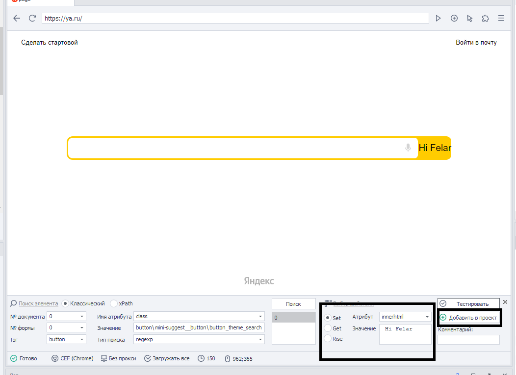Click the Комментарий input field
The image size is (516, 375).
pyautogui.click(x=468, y=340)
